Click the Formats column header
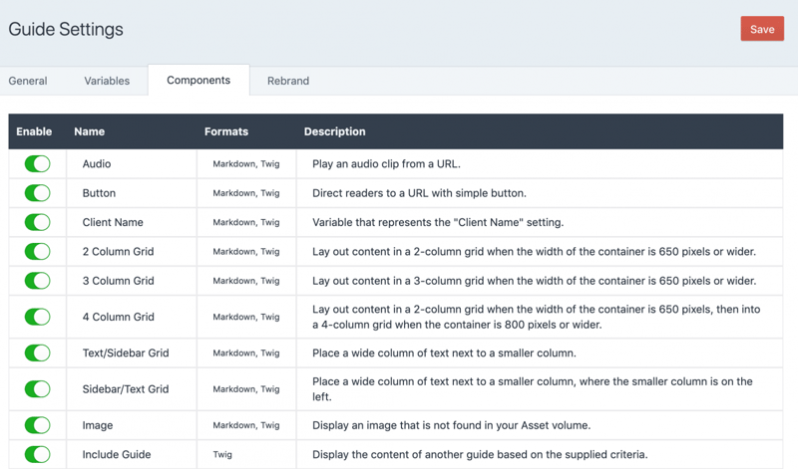Viewport: 798px width, 469px height. point(226,131)
